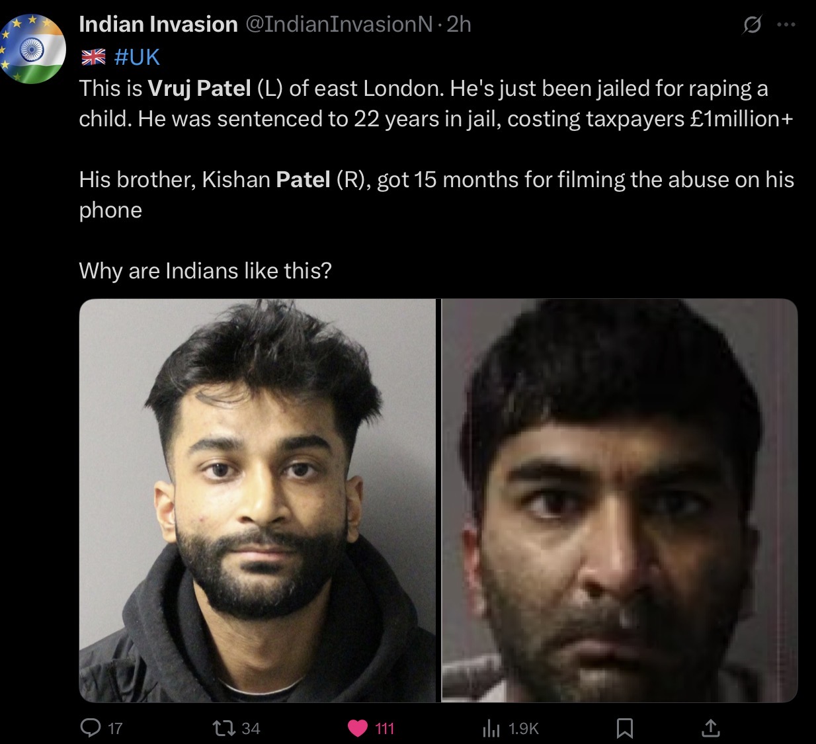
Task: Open the flag profile avatar
Action: pos(32,48)
